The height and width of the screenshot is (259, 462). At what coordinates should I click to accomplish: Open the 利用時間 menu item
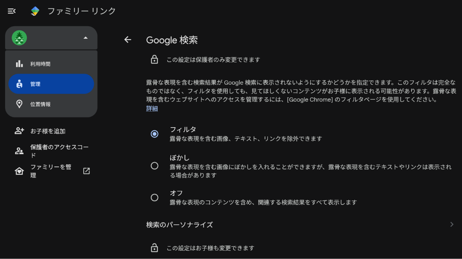[x=51, y=64]
